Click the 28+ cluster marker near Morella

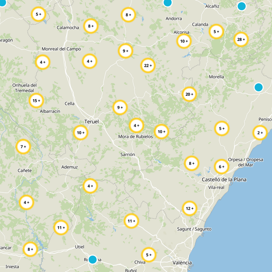240,39
